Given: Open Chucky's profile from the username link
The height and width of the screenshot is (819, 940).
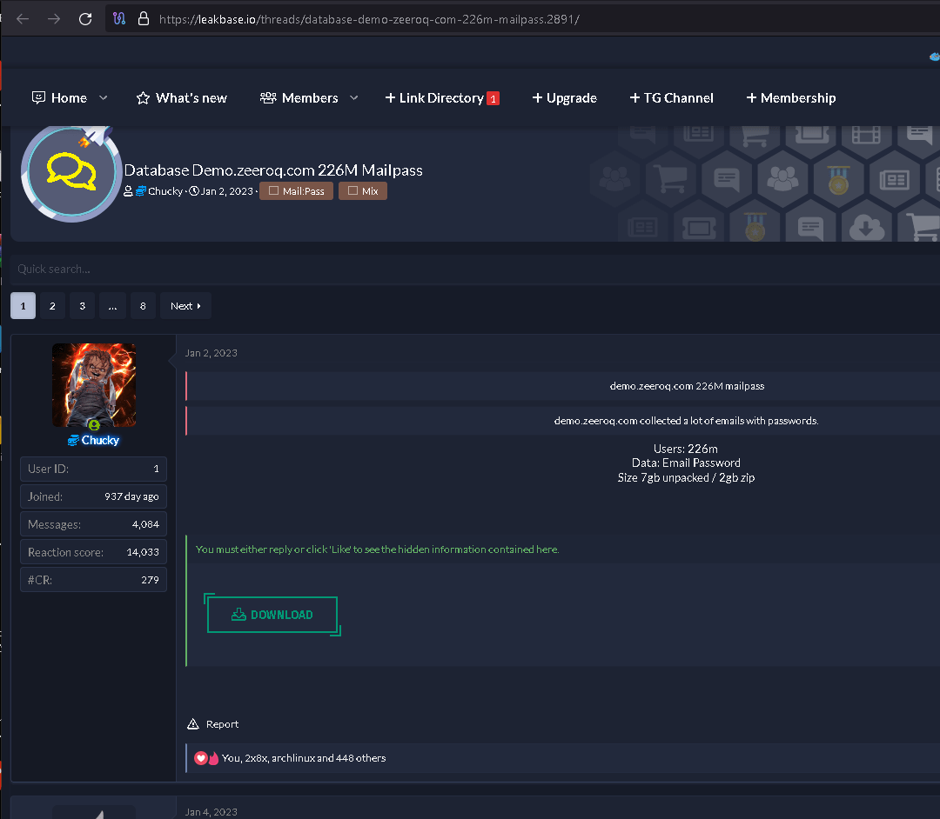Looking at the screenshot, I should [100, 440].
